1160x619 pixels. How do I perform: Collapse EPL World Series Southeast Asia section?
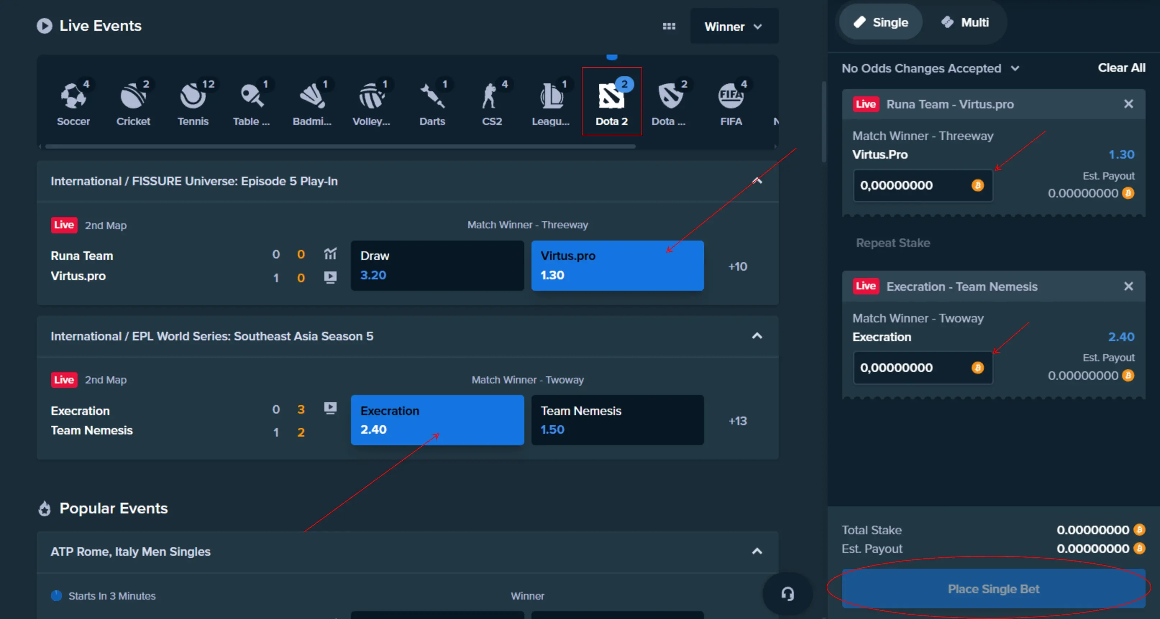[x=757, y=336]
